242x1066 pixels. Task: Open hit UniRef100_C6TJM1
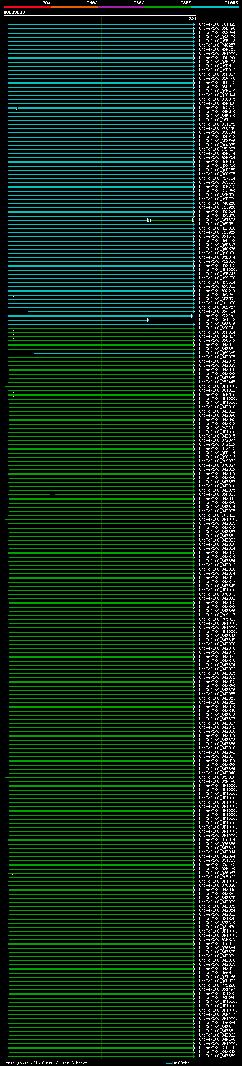coord(217,120)
